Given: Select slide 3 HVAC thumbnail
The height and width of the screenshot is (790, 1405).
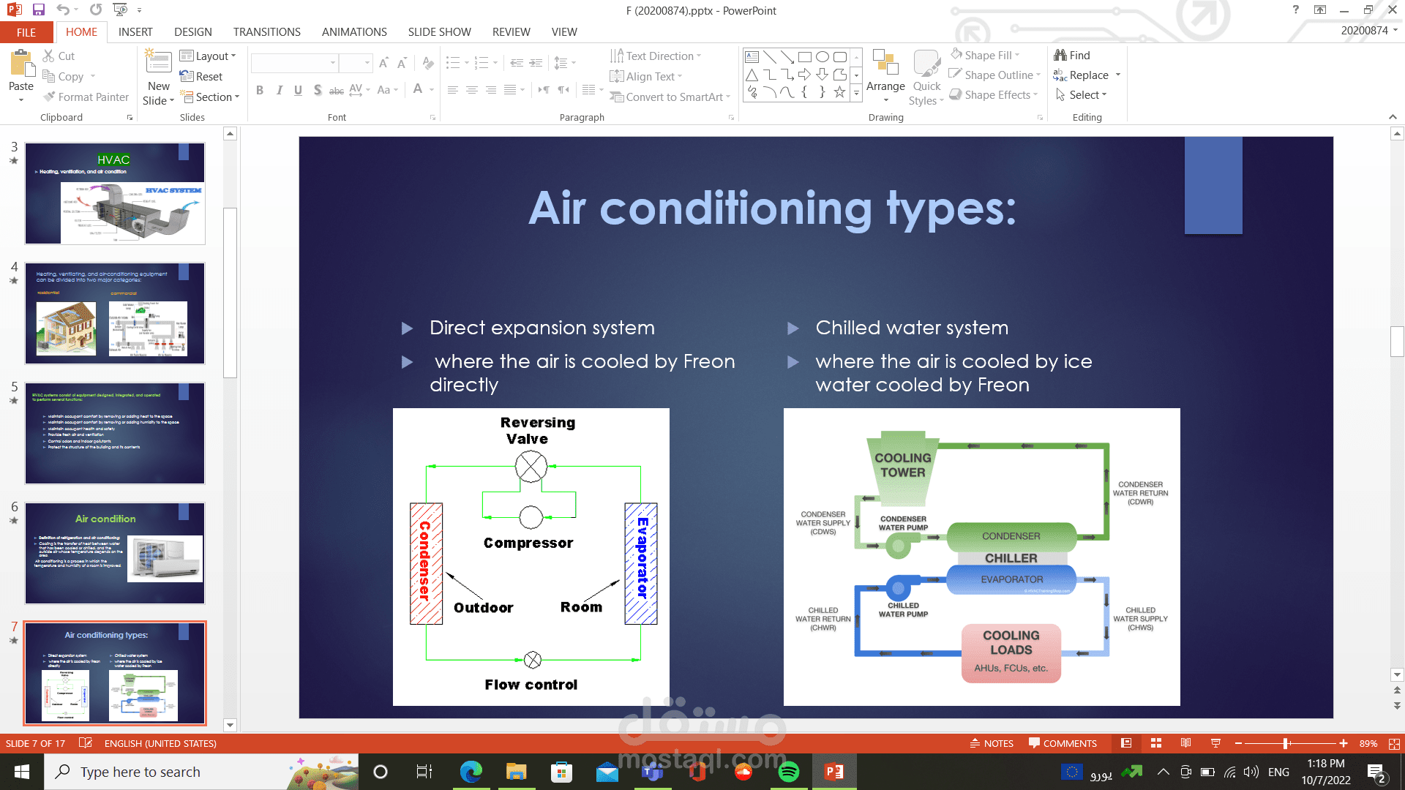Looking at the screenshot, I should pos(115,193).
